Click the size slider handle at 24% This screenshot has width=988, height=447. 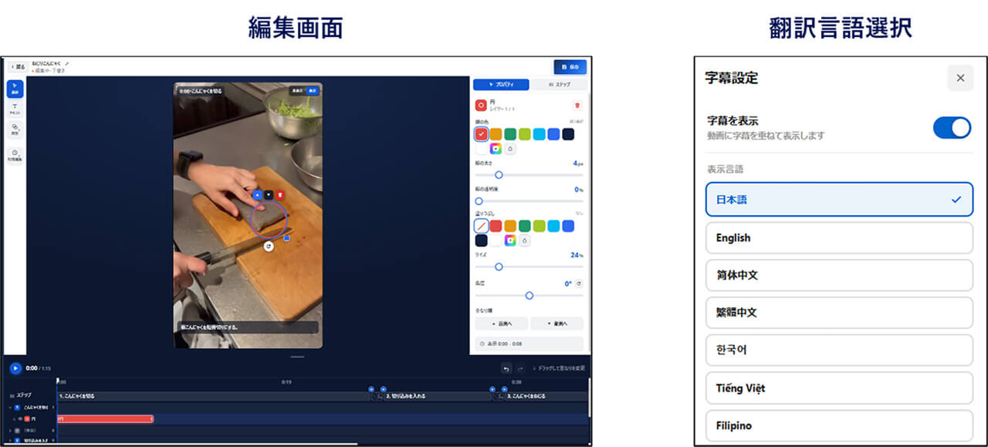click(499, 267)
